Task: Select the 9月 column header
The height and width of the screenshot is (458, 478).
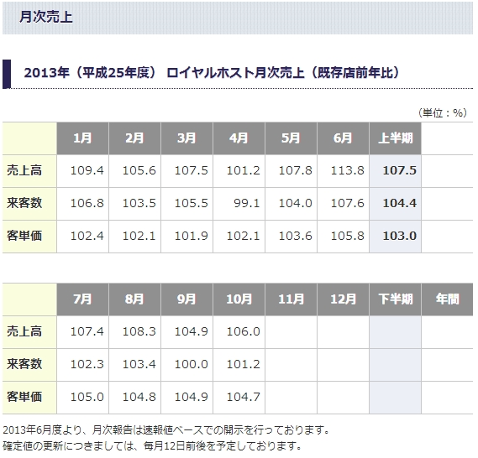Action: (186, 299)
